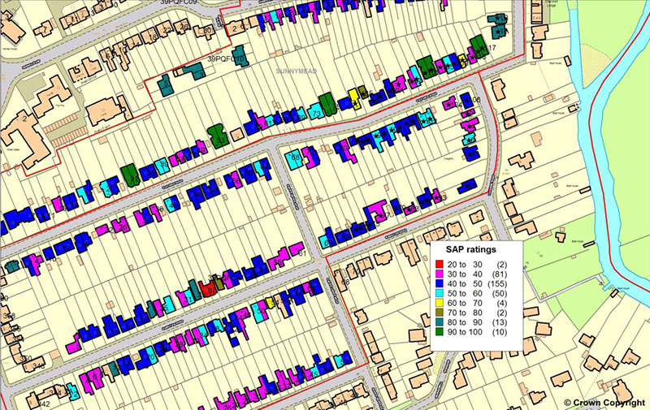Select the green building numbered 53

(217, 134)
